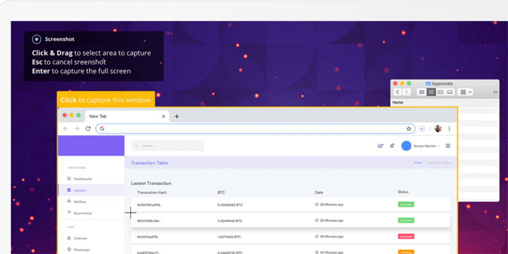Sort by the Name column in Finder
The height and width of the screenshot is (254, 508).
[398, 103]
